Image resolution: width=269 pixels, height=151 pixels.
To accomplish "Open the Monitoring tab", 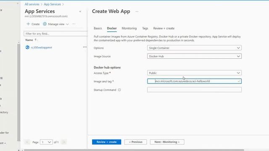I will pos(129,28).
